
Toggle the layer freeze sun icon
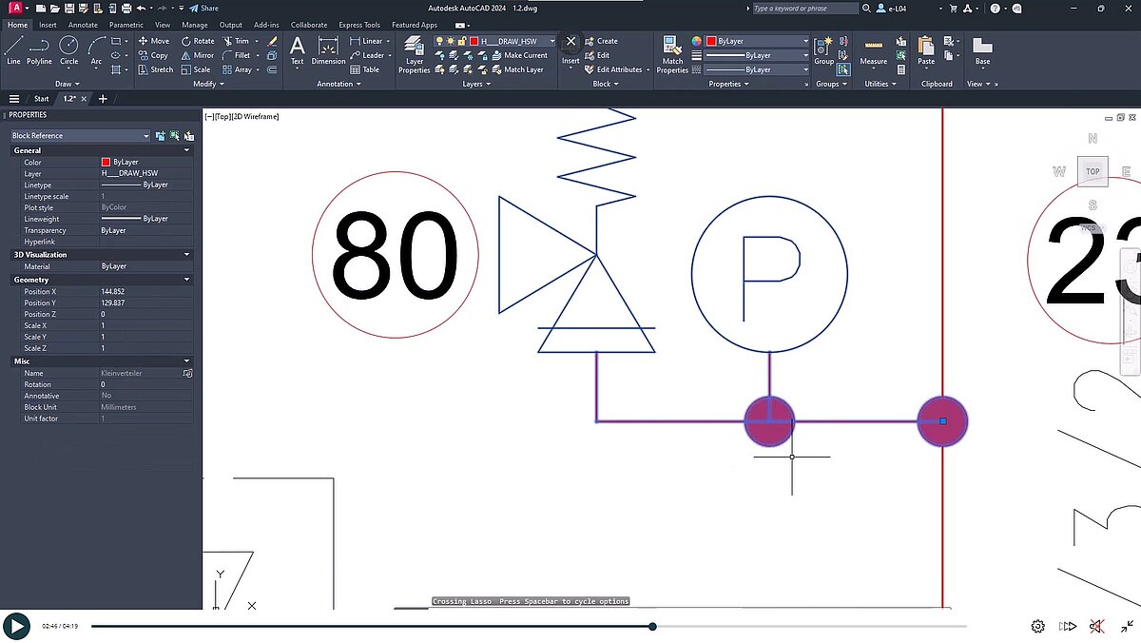coord(451,41)
